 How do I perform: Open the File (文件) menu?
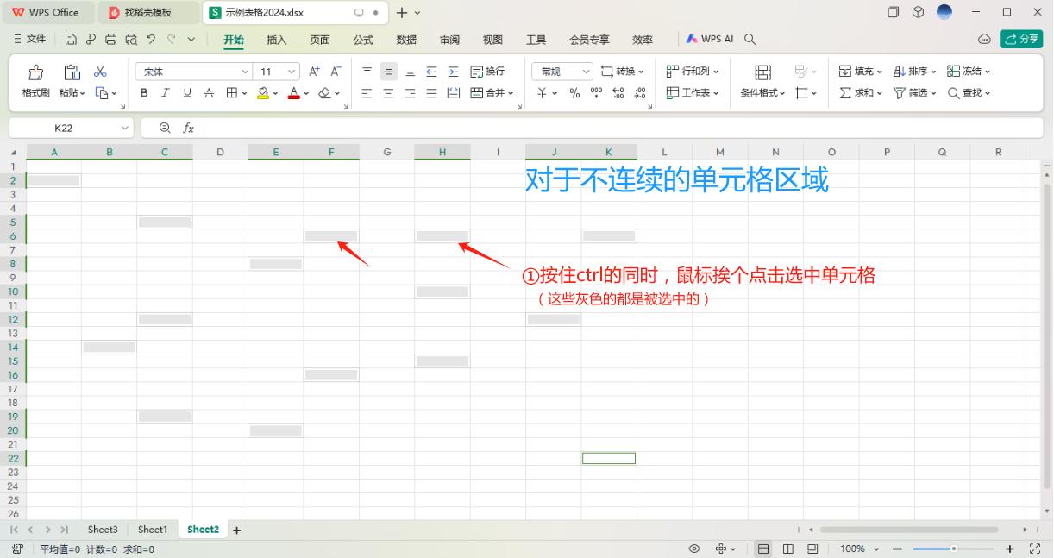[30, 40]
